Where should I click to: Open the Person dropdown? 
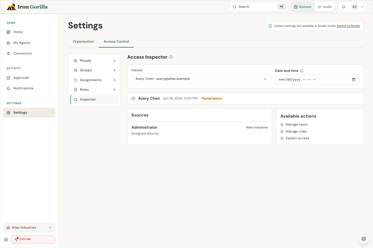(201, 79)
